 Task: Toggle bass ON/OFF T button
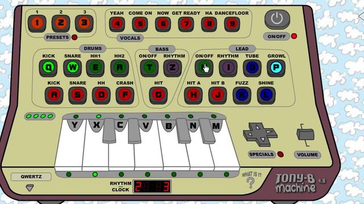tap(149, 68)
